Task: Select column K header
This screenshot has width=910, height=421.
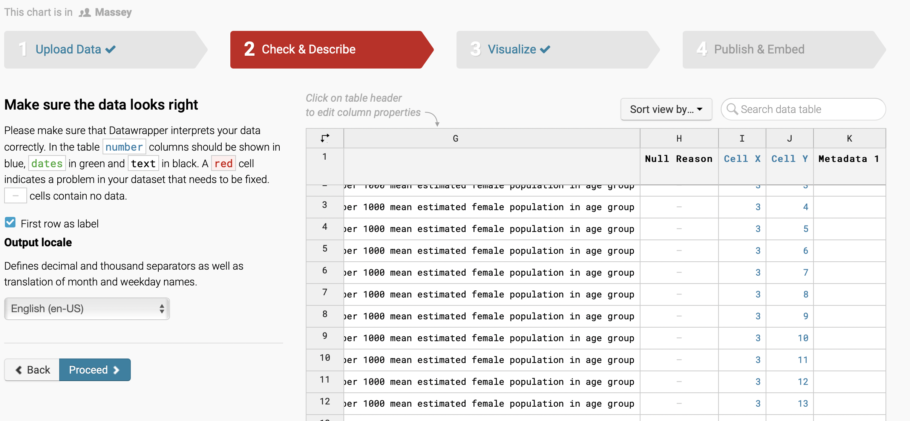Action: pyautogui.click(x=850, y=138)
